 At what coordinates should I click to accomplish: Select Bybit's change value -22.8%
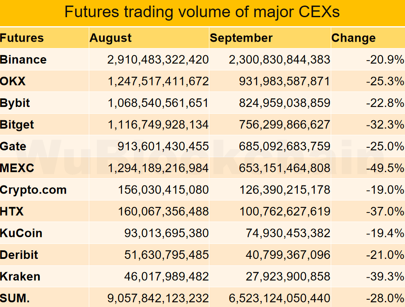[385, 103]
